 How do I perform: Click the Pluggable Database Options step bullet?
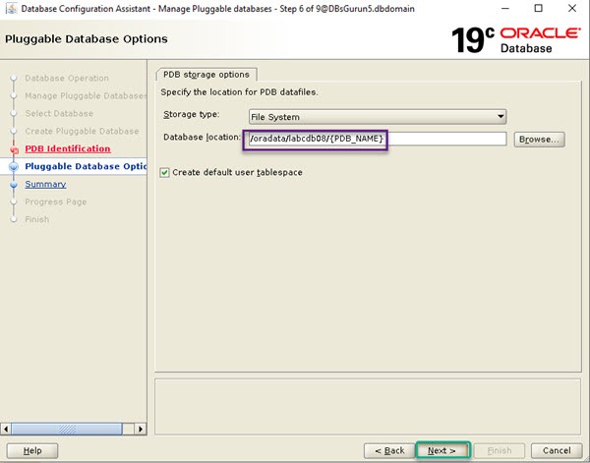pyautogui.click(x=14, y=166)
